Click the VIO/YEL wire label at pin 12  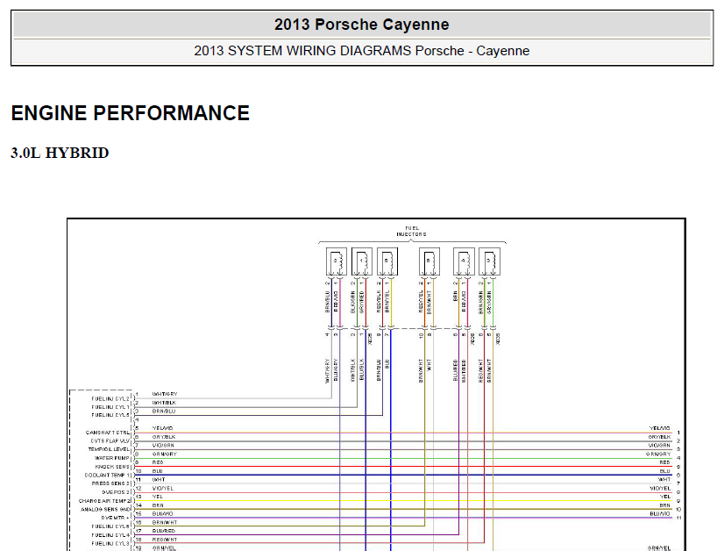pos(163,489)
